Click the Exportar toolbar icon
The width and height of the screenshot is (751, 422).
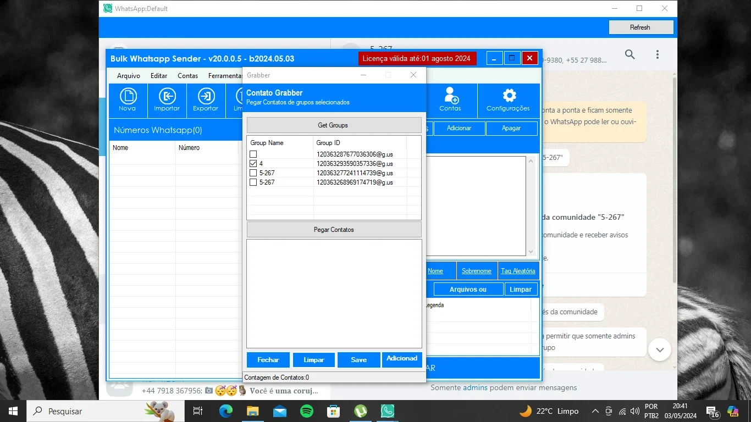point(206,97)
